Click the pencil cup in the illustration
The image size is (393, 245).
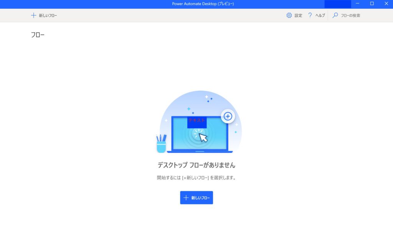coord(161,144)
